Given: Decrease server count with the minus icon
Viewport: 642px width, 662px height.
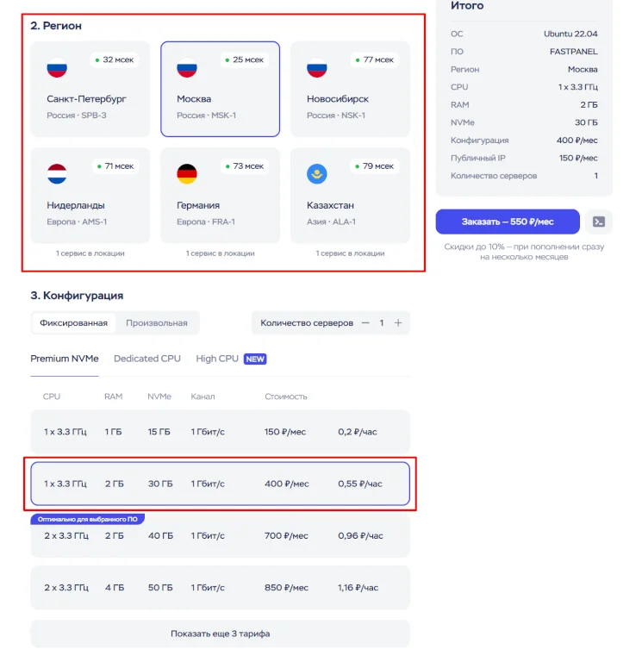Looking at the screenshot, I should (x=365, y=323).
